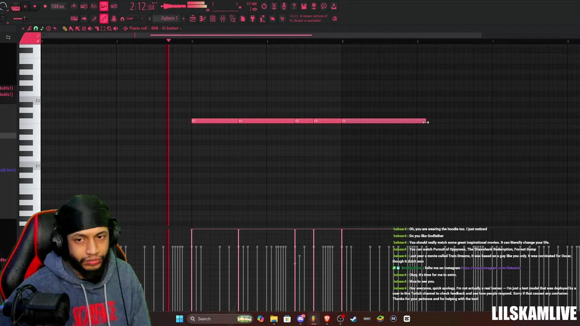Click the globe online news icon
This screenshot has height=326, width=580.
(x=335, y=19)
